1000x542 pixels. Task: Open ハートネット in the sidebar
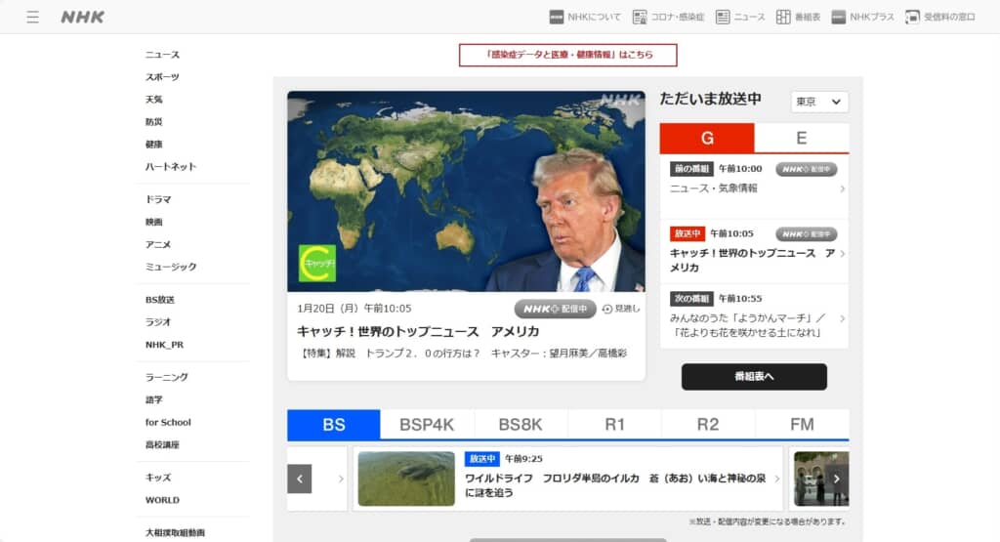[170, 166]
